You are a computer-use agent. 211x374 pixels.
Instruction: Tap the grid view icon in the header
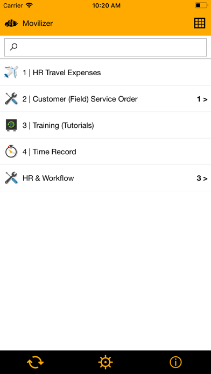click(x=199, y=23)
